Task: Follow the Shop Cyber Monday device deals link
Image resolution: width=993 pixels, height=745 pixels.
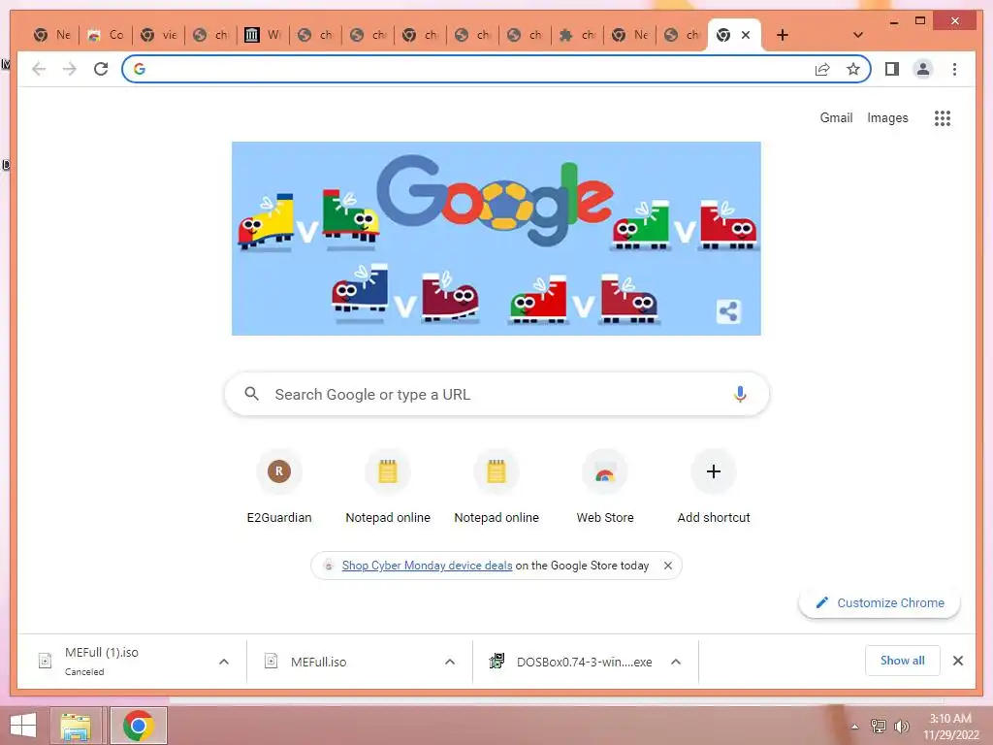Action: click(x=427, y=566)
